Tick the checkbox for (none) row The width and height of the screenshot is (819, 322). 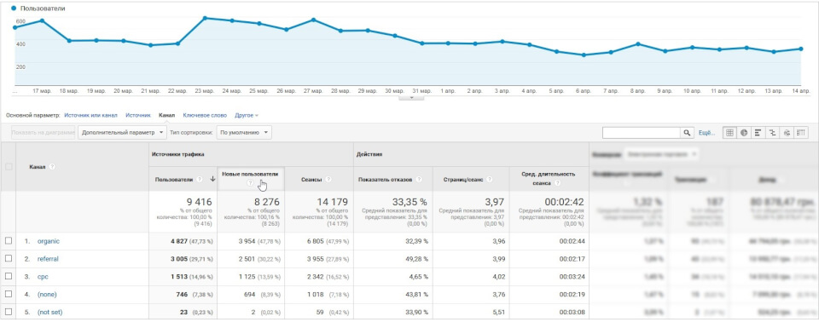click(x=9, y=295)
